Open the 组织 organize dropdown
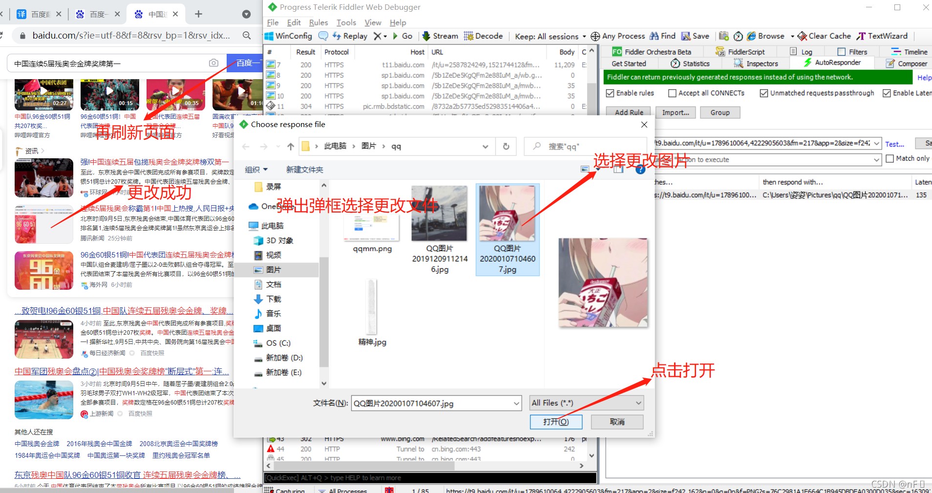 point(256,170)
